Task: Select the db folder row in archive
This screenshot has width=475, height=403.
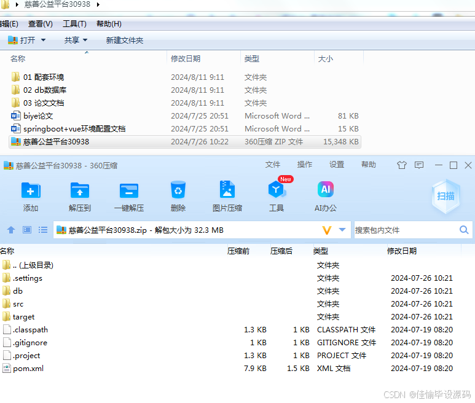Action: pos(232,291)
